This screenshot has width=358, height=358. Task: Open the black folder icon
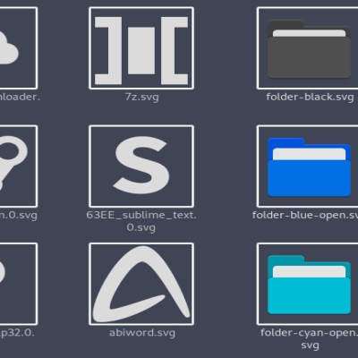pos(309,48)
